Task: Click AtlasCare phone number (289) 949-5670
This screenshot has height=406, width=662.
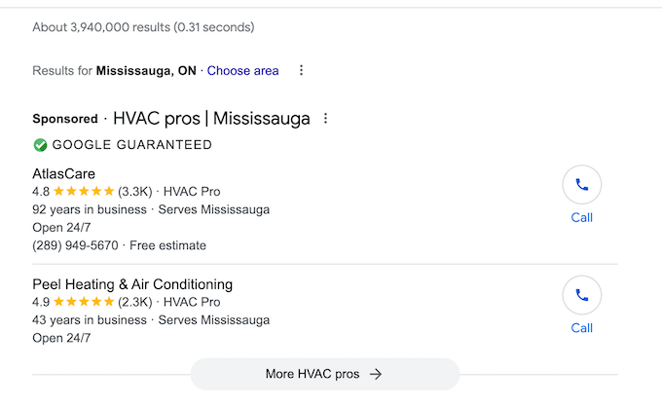Action: pos(75,245)
